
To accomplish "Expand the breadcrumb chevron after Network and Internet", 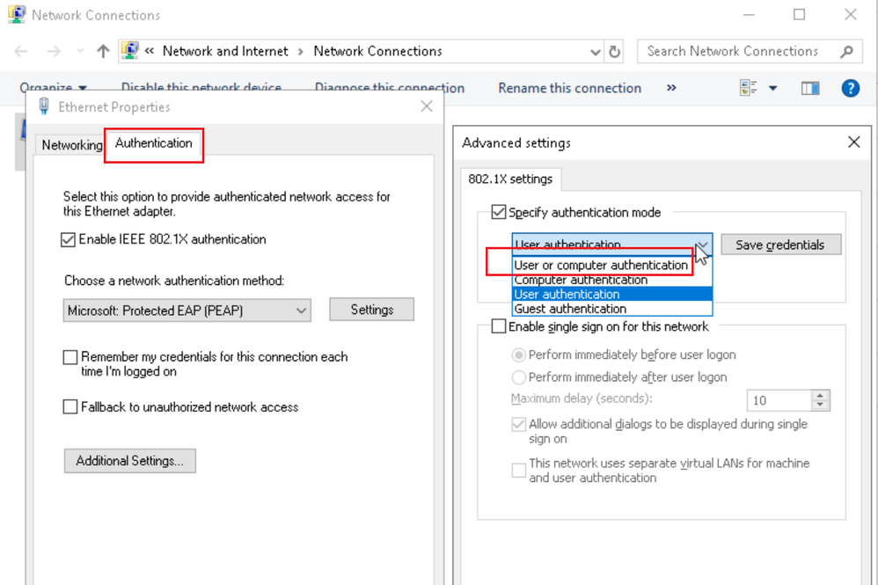I will click(x=301, y=52).
